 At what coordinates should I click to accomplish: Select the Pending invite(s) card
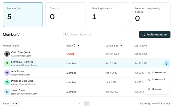click(108, 15)
